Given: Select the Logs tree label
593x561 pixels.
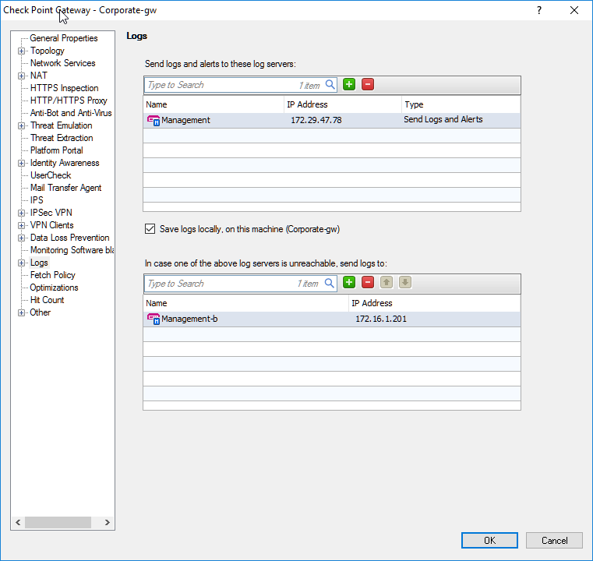Looking at the screenshot, I should [x=39, y=263].
